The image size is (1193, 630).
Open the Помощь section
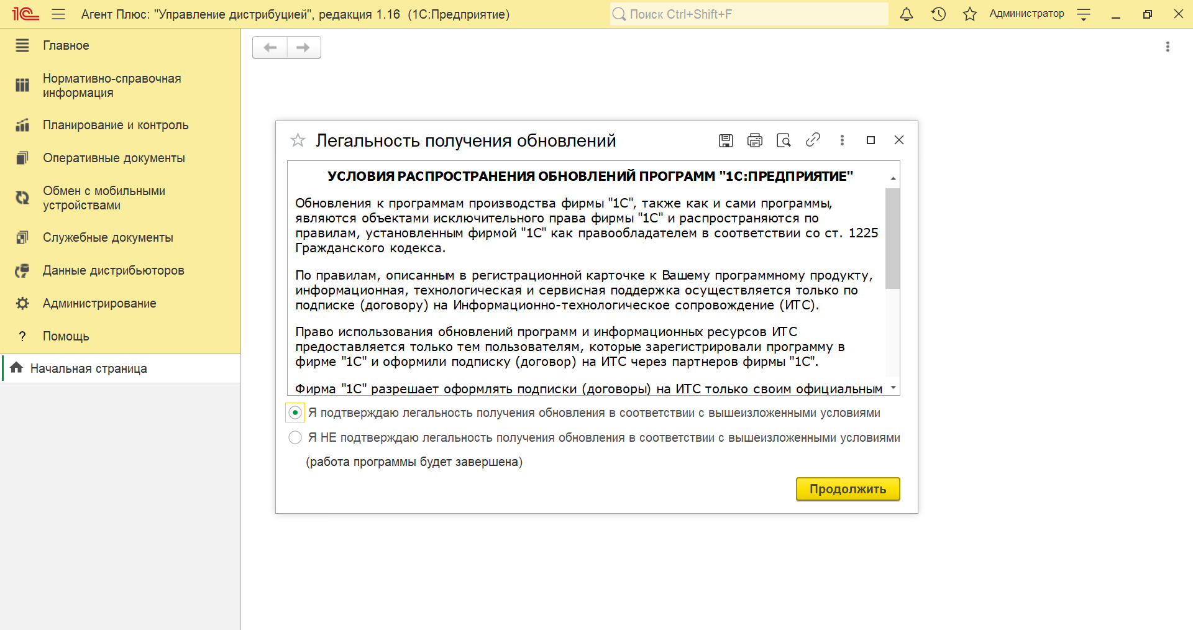(121, 336)
